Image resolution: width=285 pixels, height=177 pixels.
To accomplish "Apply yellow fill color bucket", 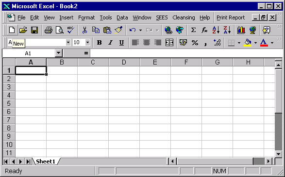I will [248, 43].
